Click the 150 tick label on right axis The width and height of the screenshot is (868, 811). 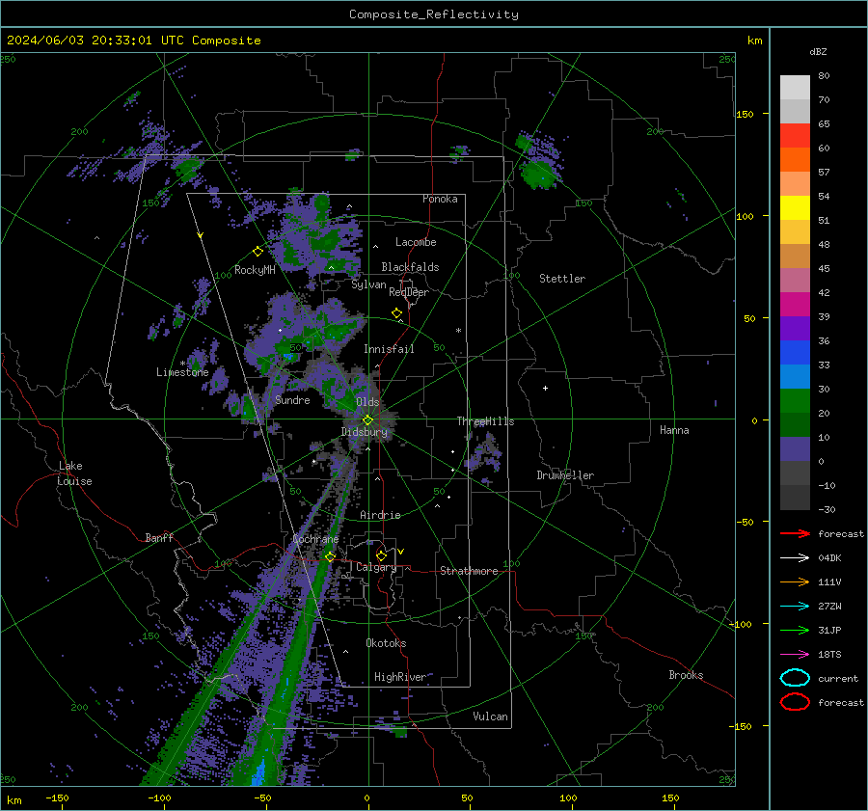745,114
